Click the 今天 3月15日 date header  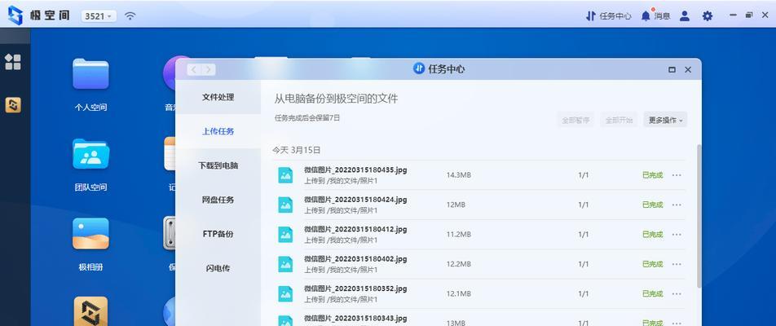click(297, 150)
